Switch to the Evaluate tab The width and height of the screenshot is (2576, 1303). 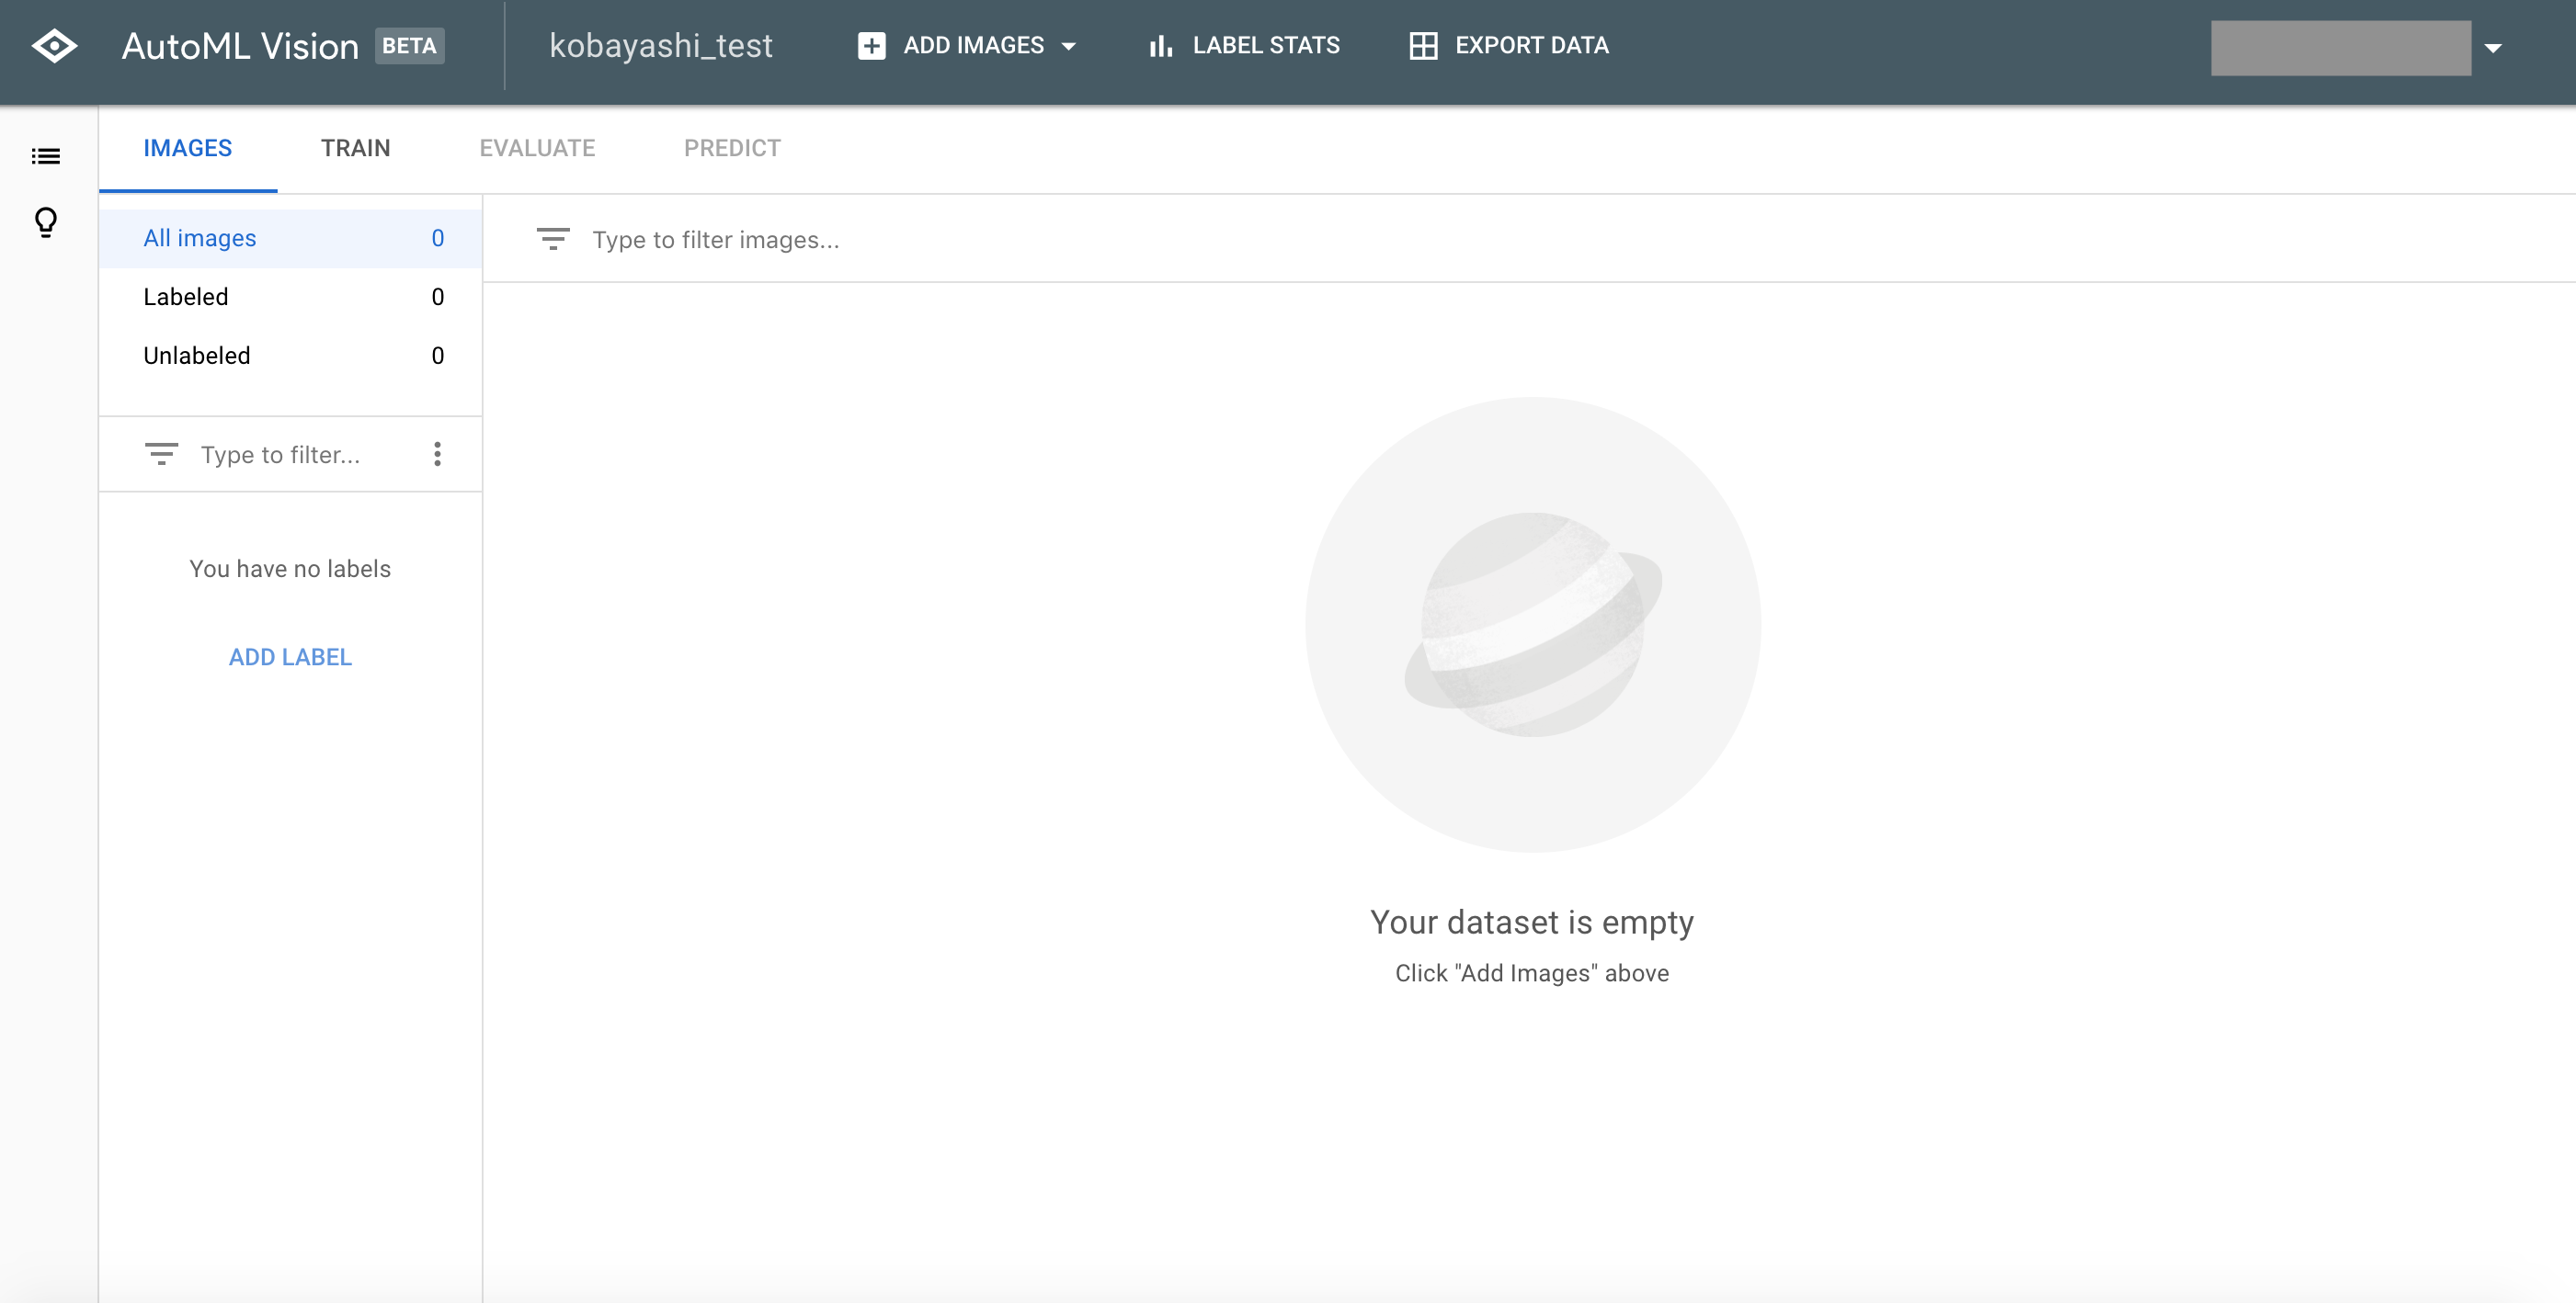coord(537,149)
